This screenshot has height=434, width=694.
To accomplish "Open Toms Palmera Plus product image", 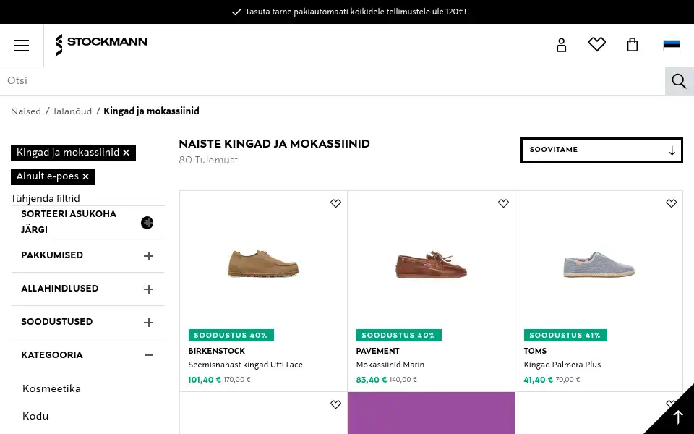I will [x=599, y=265].
